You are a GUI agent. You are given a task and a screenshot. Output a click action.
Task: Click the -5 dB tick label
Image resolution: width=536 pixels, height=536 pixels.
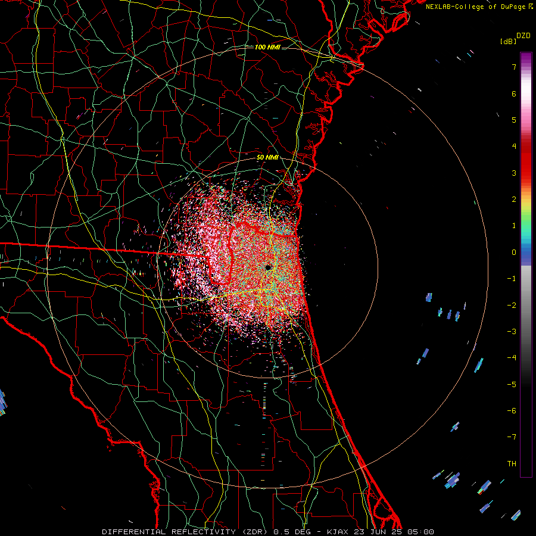512,385
